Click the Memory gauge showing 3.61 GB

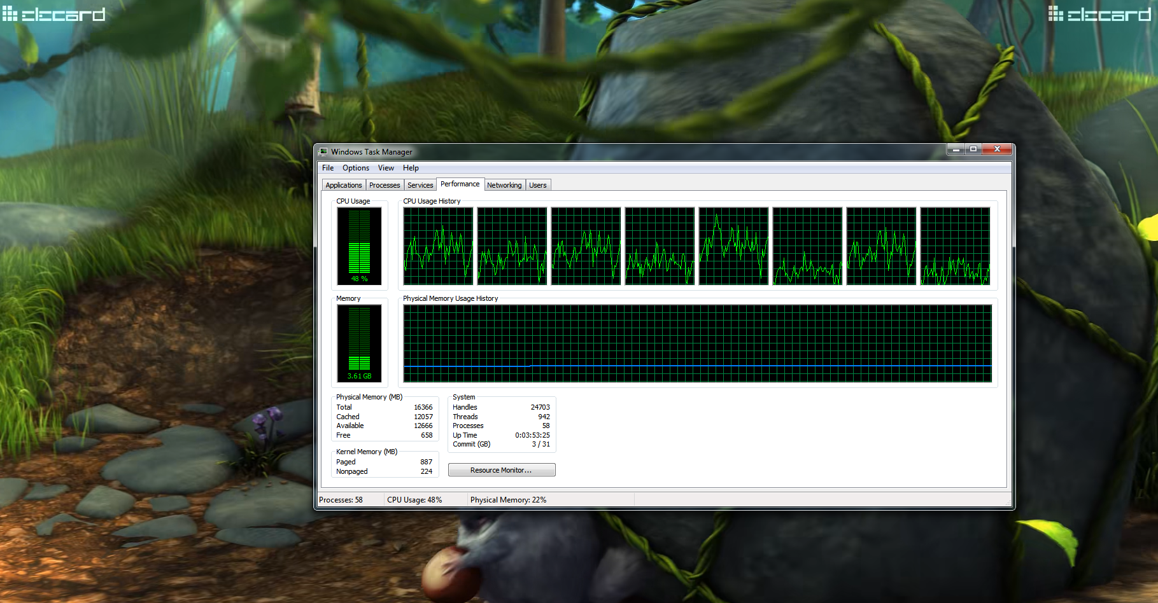(359, 343)
